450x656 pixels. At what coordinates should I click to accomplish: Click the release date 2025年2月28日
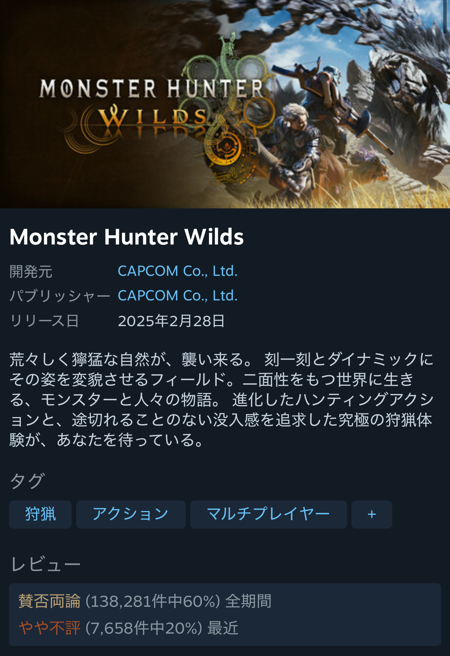(x=171, y=321)
